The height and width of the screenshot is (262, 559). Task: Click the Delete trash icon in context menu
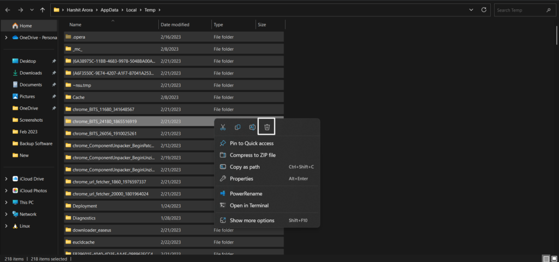[x=267, y=127]
